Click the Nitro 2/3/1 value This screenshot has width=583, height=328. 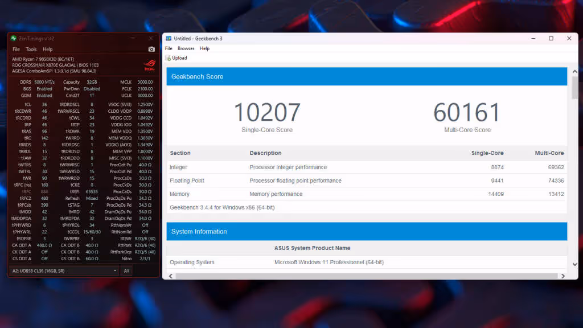(x=145, y=259)
